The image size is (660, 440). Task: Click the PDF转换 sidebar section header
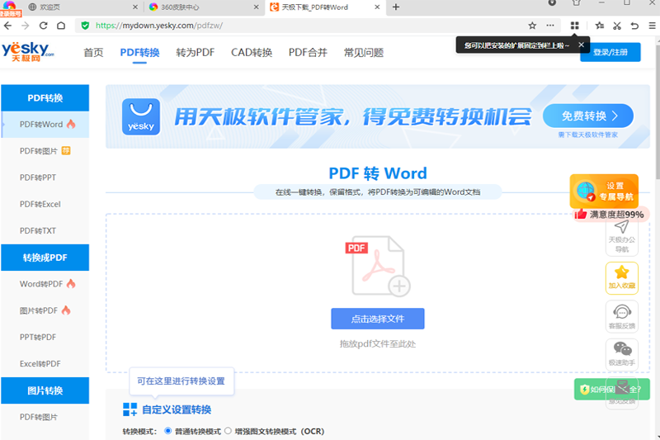coord(45,98)
